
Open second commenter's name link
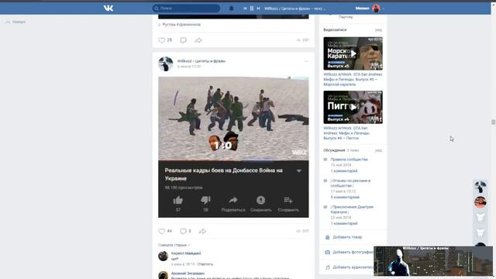188,274
